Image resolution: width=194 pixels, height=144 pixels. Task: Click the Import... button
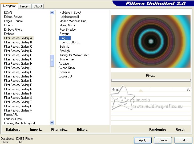pos(36,129)
